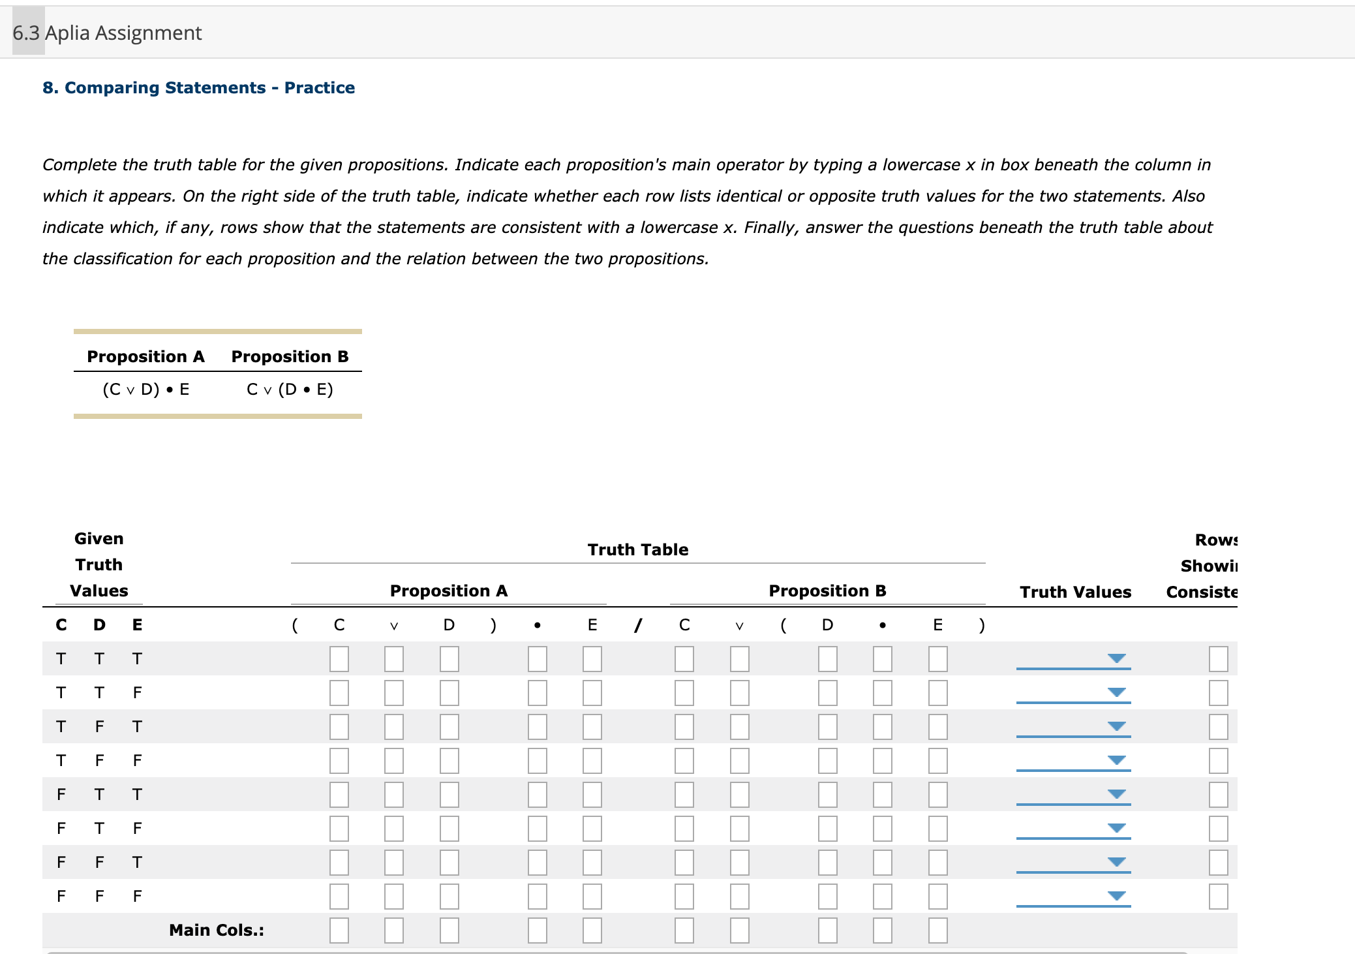Select the E box under Proposition B row FTF
The height and width of the screenshot is (954, 1355).
click(x=937, y=829)
